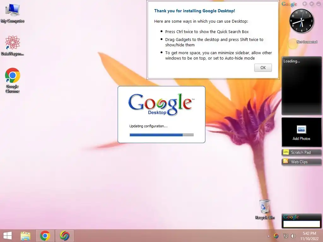Click the add gadgets plus icon in sidebar
This screenshot has height=242, width=323.
[305, 4]
